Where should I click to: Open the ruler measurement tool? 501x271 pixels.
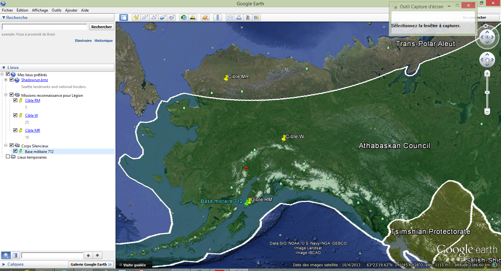coord(218,17)
